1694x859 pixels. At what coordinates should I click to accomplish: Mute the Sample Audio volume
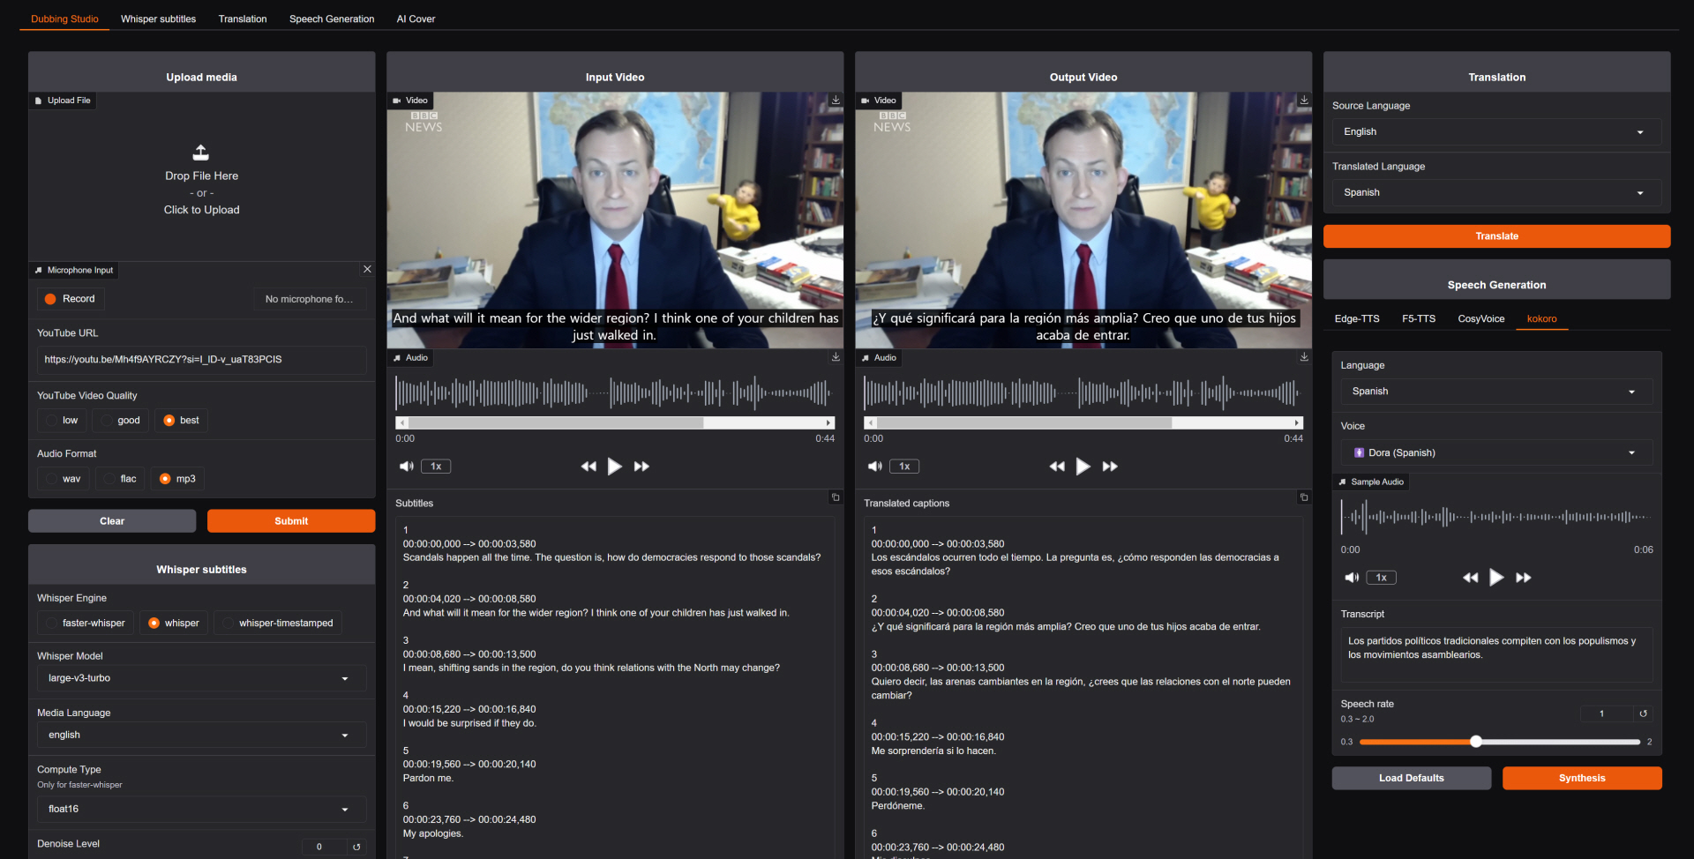[x=1351, y=578]
